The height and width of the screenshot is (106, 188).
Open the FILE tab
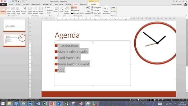coord(4,4)
